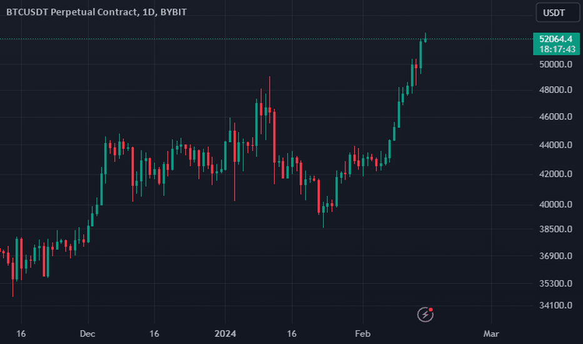This screenshot has width=583, height=344.
Task: Click the countdown timer 18:17:43
Action: 557,49
